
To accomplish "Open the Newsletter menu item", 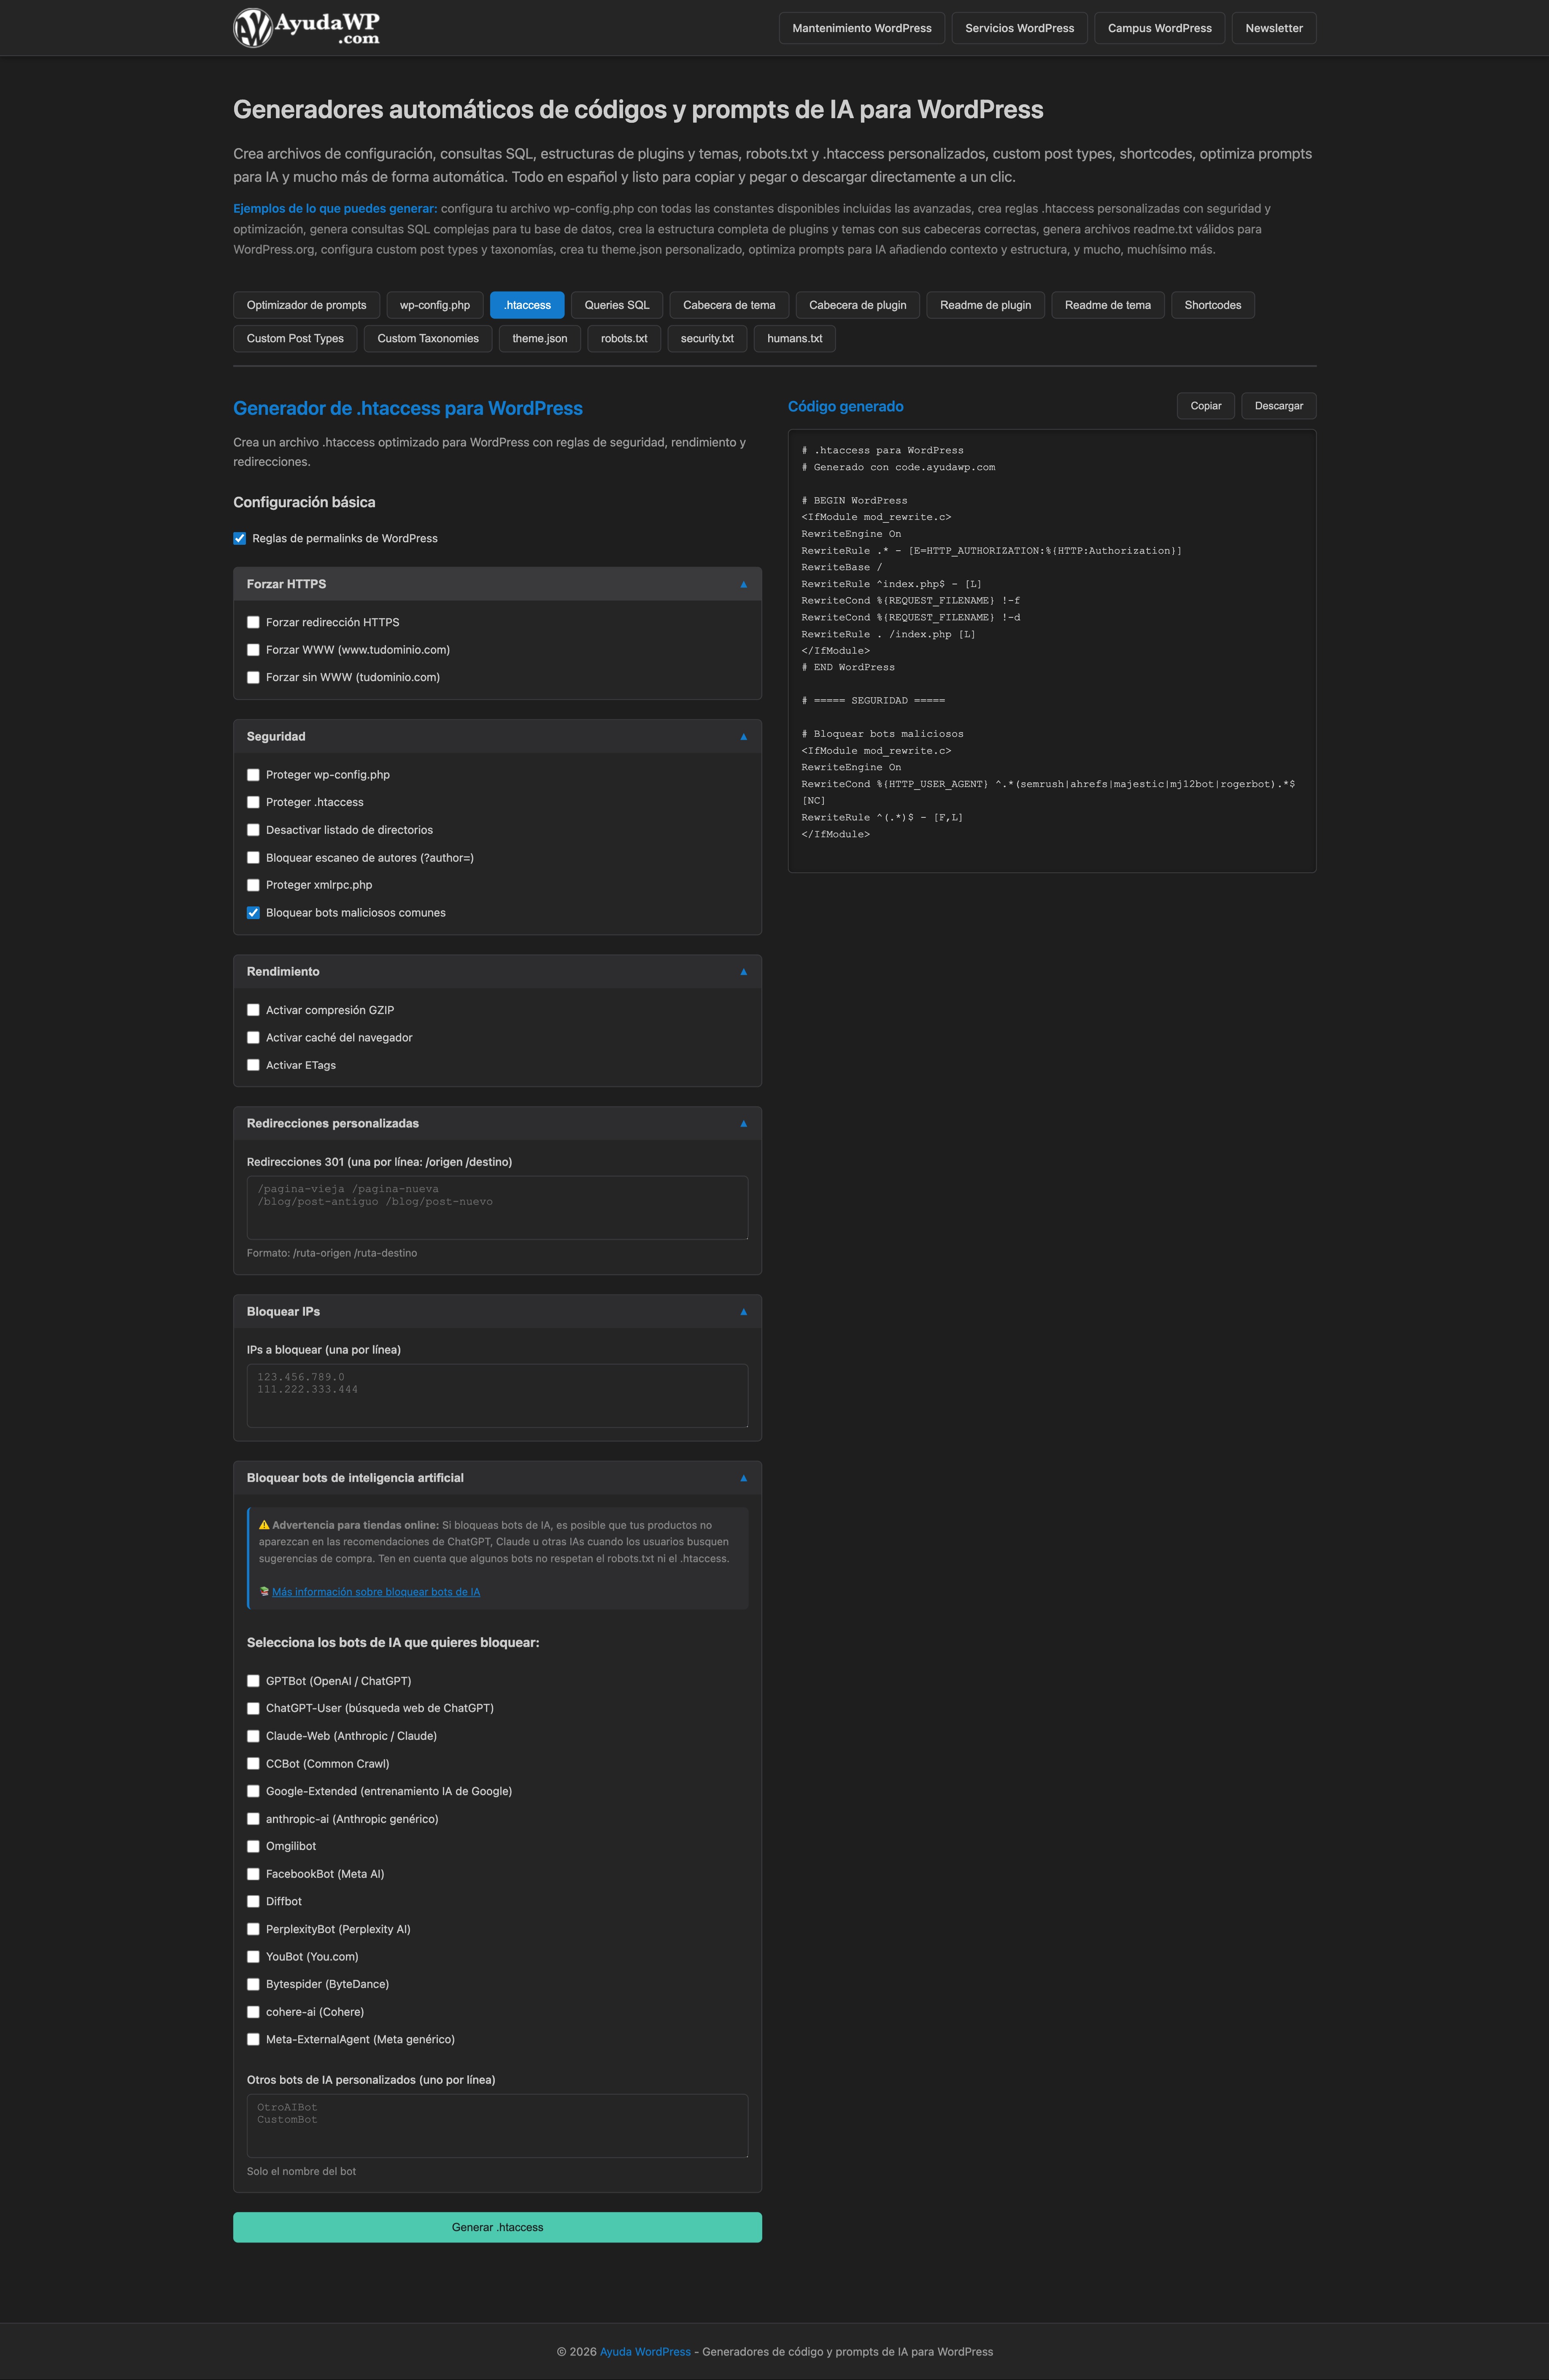I will (x=1273, y=28).
